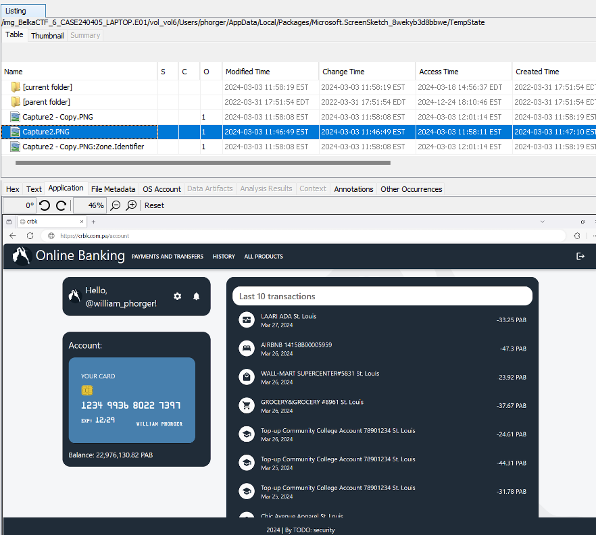Image resolution: width=596 pixels, height=535 pixels.
Task: Click the LAARI ADA transaction icon
Action: point(246,320)
